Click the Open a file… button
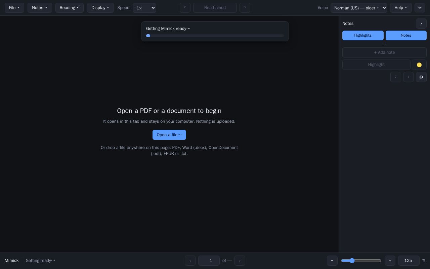This screenshot has width=430, height=269. [x=169, y=135]
